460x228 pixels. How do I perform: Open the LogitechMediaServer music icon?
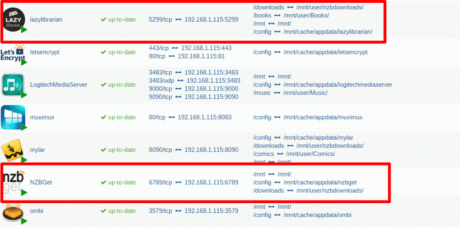[x=13, y=85]
